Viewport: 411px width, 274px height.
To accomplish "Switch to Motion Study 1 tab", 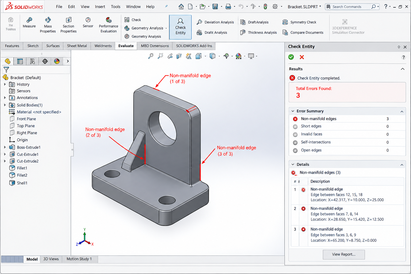I will [x=79, y=259].
